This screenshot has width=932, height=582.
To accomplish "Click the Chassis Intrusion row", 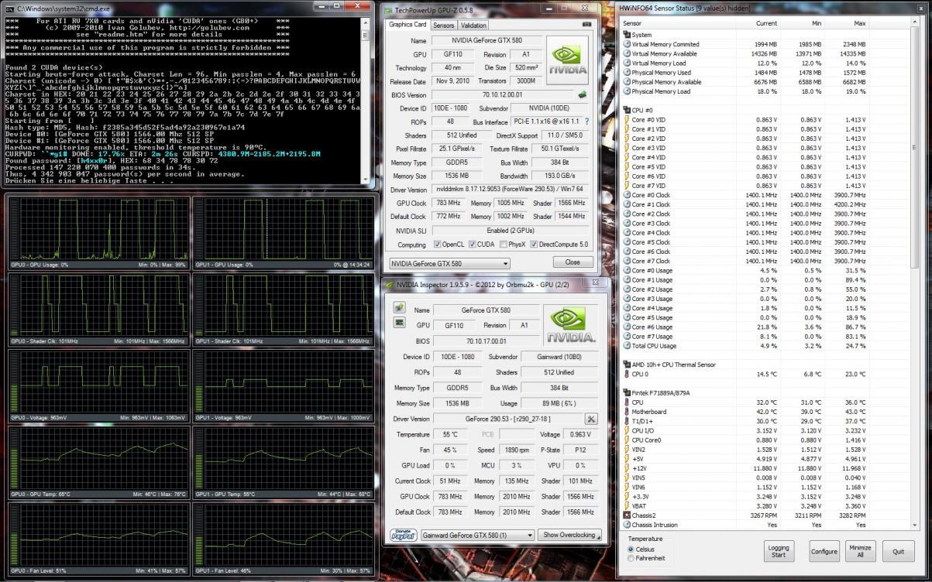I will [767, 524].
